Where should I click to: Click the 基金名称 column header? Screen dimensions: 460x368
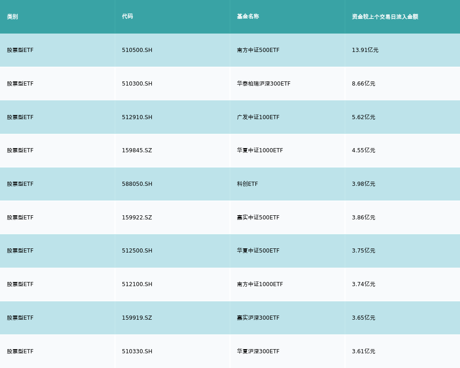point(248,17)
